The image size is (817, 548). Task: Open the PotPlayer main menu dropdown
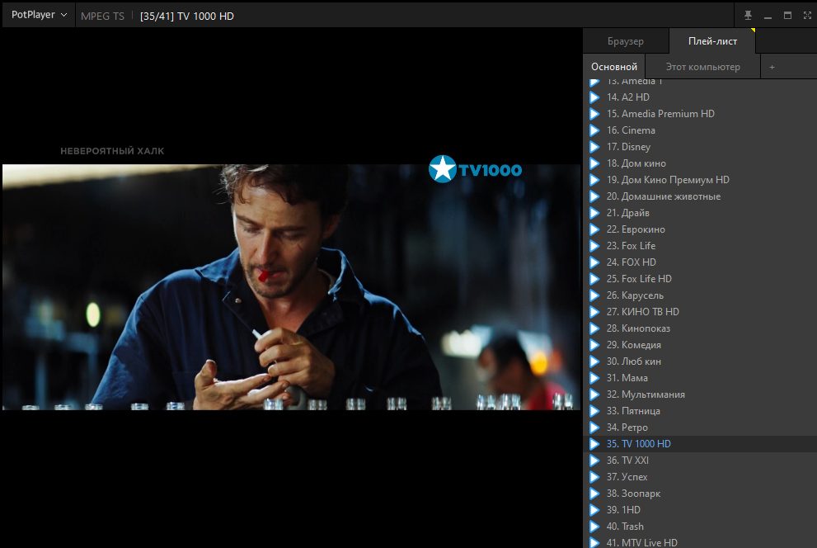39,15
